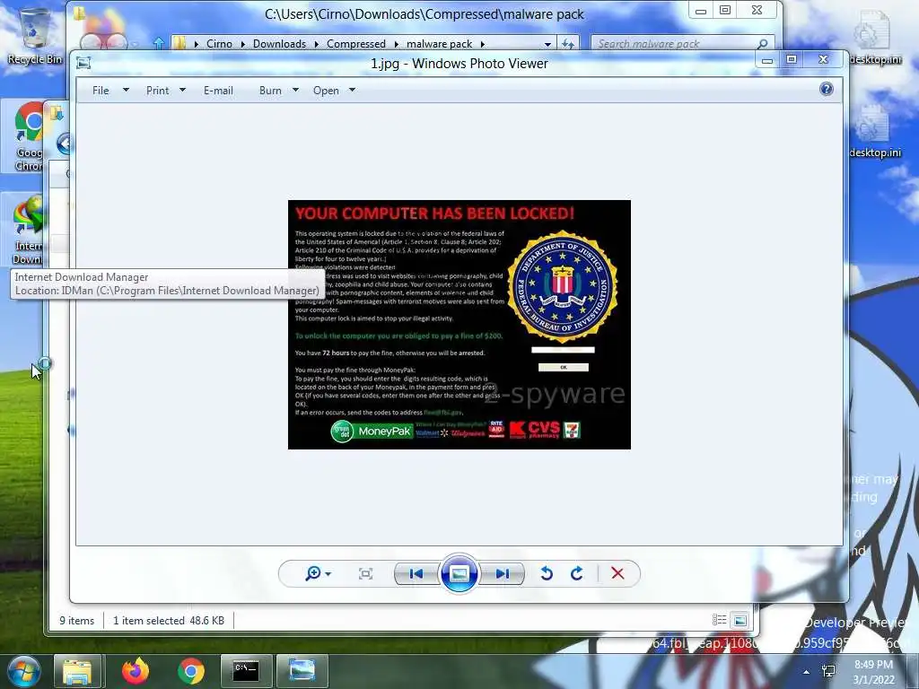Go to the previous image
Viewport: 919px width, 689px height.
(x=416, y=573)
